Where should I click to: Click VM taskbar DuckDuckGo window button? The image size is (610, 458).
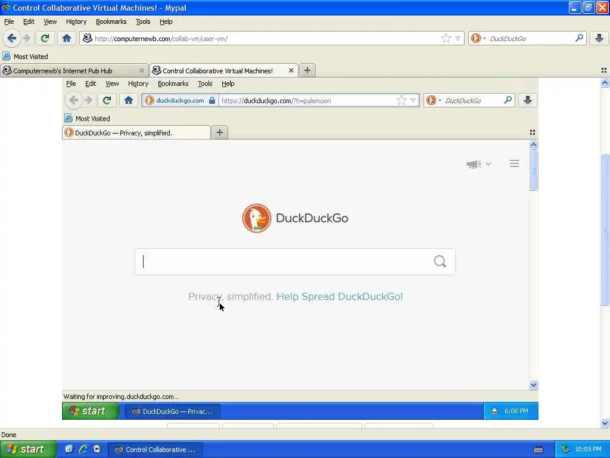(173, 411)
